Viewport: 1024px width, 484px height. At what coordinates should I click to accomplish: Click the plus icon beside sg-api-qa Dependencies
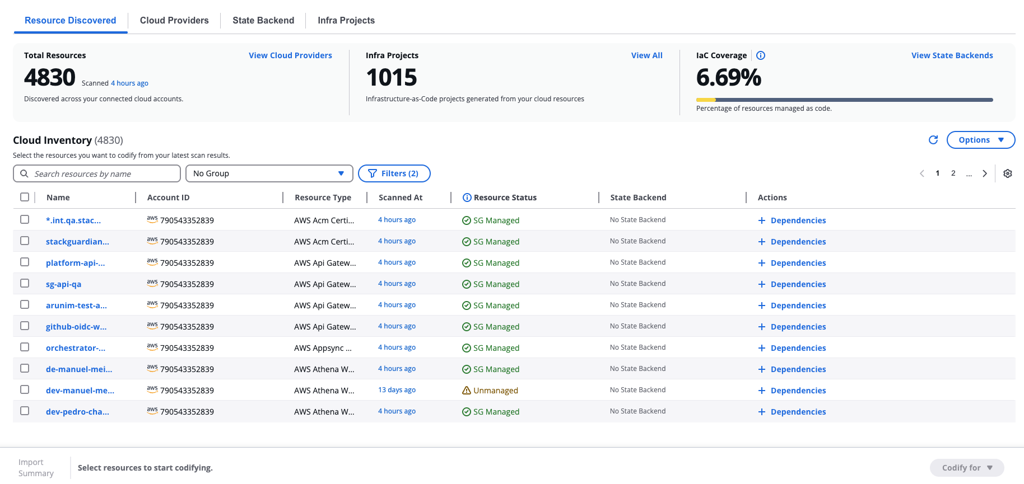[761, 284]
